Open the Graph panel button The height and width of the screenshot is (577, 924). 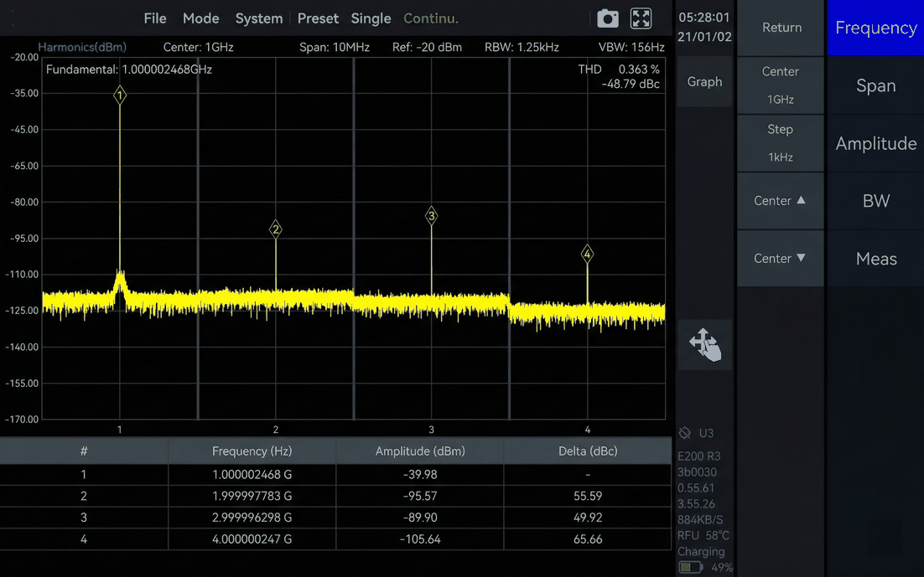point(705,82)
